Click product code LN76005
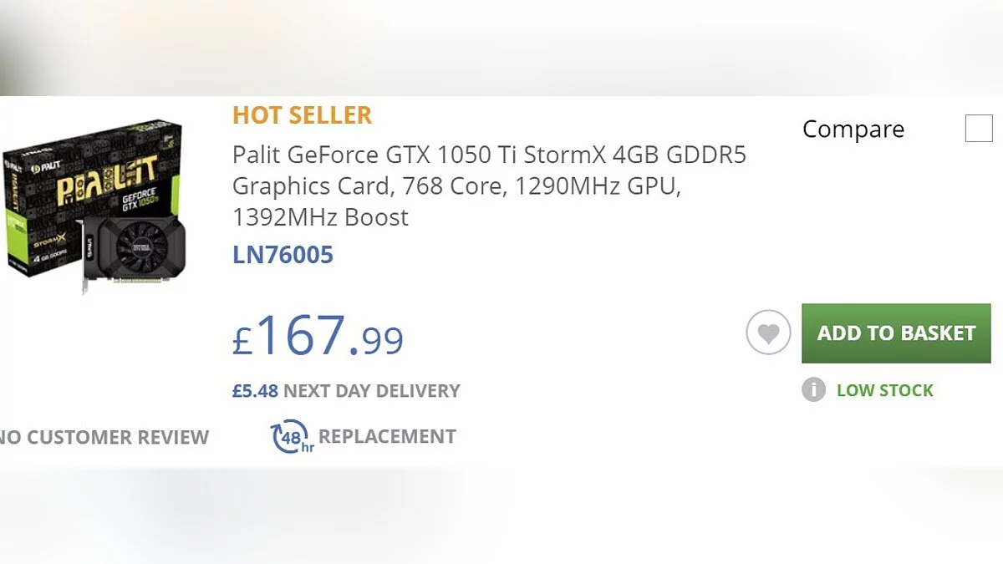 (283, 255)
